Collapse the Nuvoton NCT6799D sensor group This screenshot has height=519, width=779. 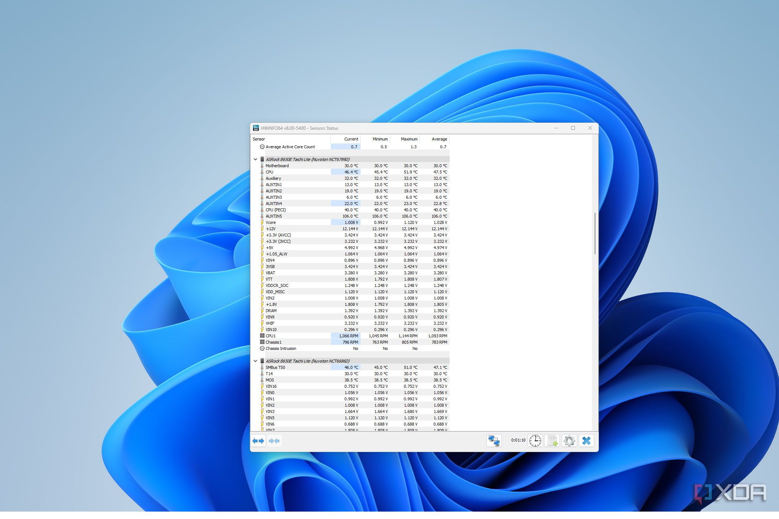tap(255, 159)
